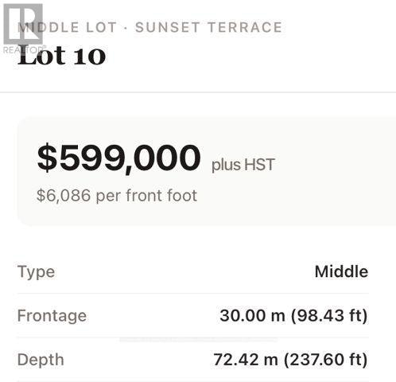
Task: Click the Depth row label
Action: tap(41, 360)
